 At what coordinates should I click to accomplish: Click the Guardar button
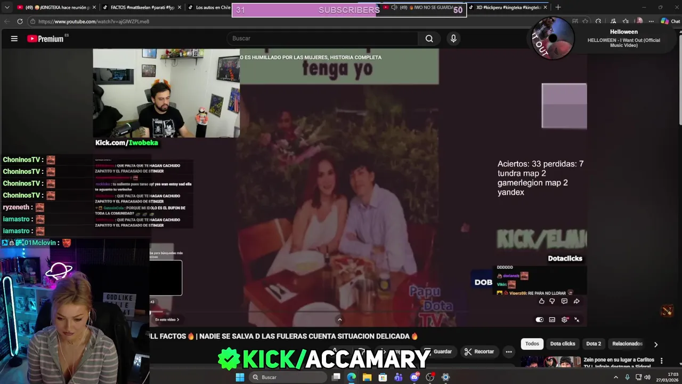click(438, 351)
